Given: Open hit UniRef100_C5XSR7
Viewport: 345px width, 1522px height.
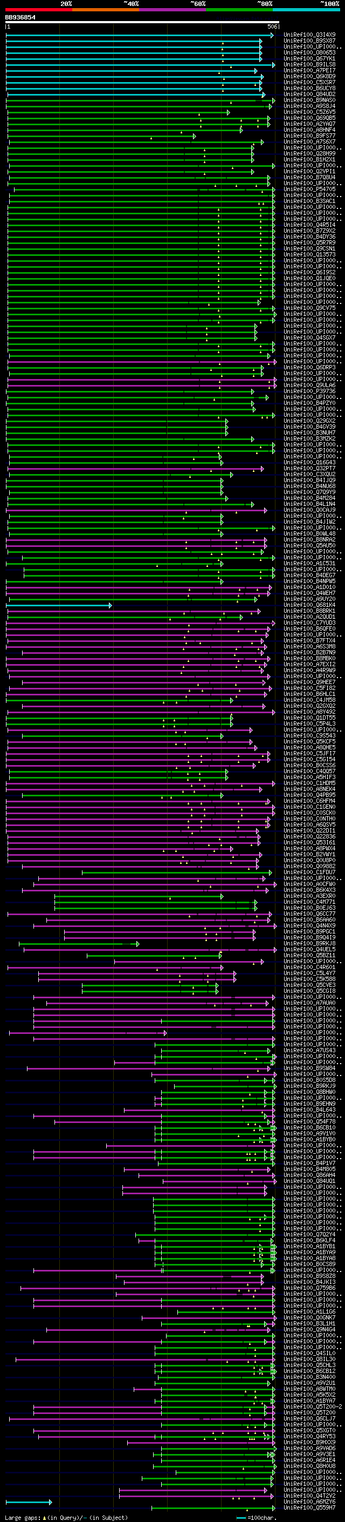Looking at the screenshot, I should [309, 82].
